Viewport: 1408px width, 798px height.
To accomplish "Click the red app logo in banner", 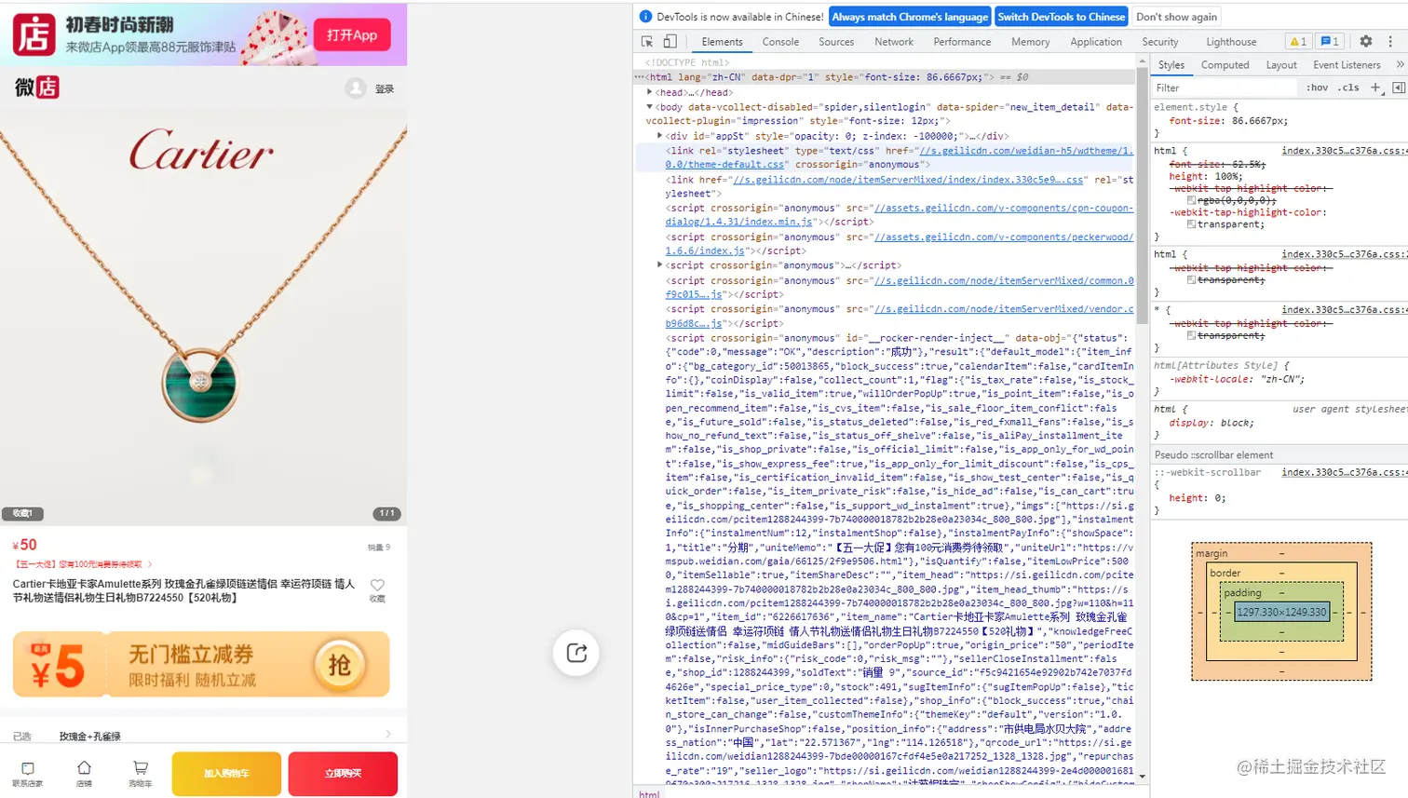I will click(x=34, y=34).
